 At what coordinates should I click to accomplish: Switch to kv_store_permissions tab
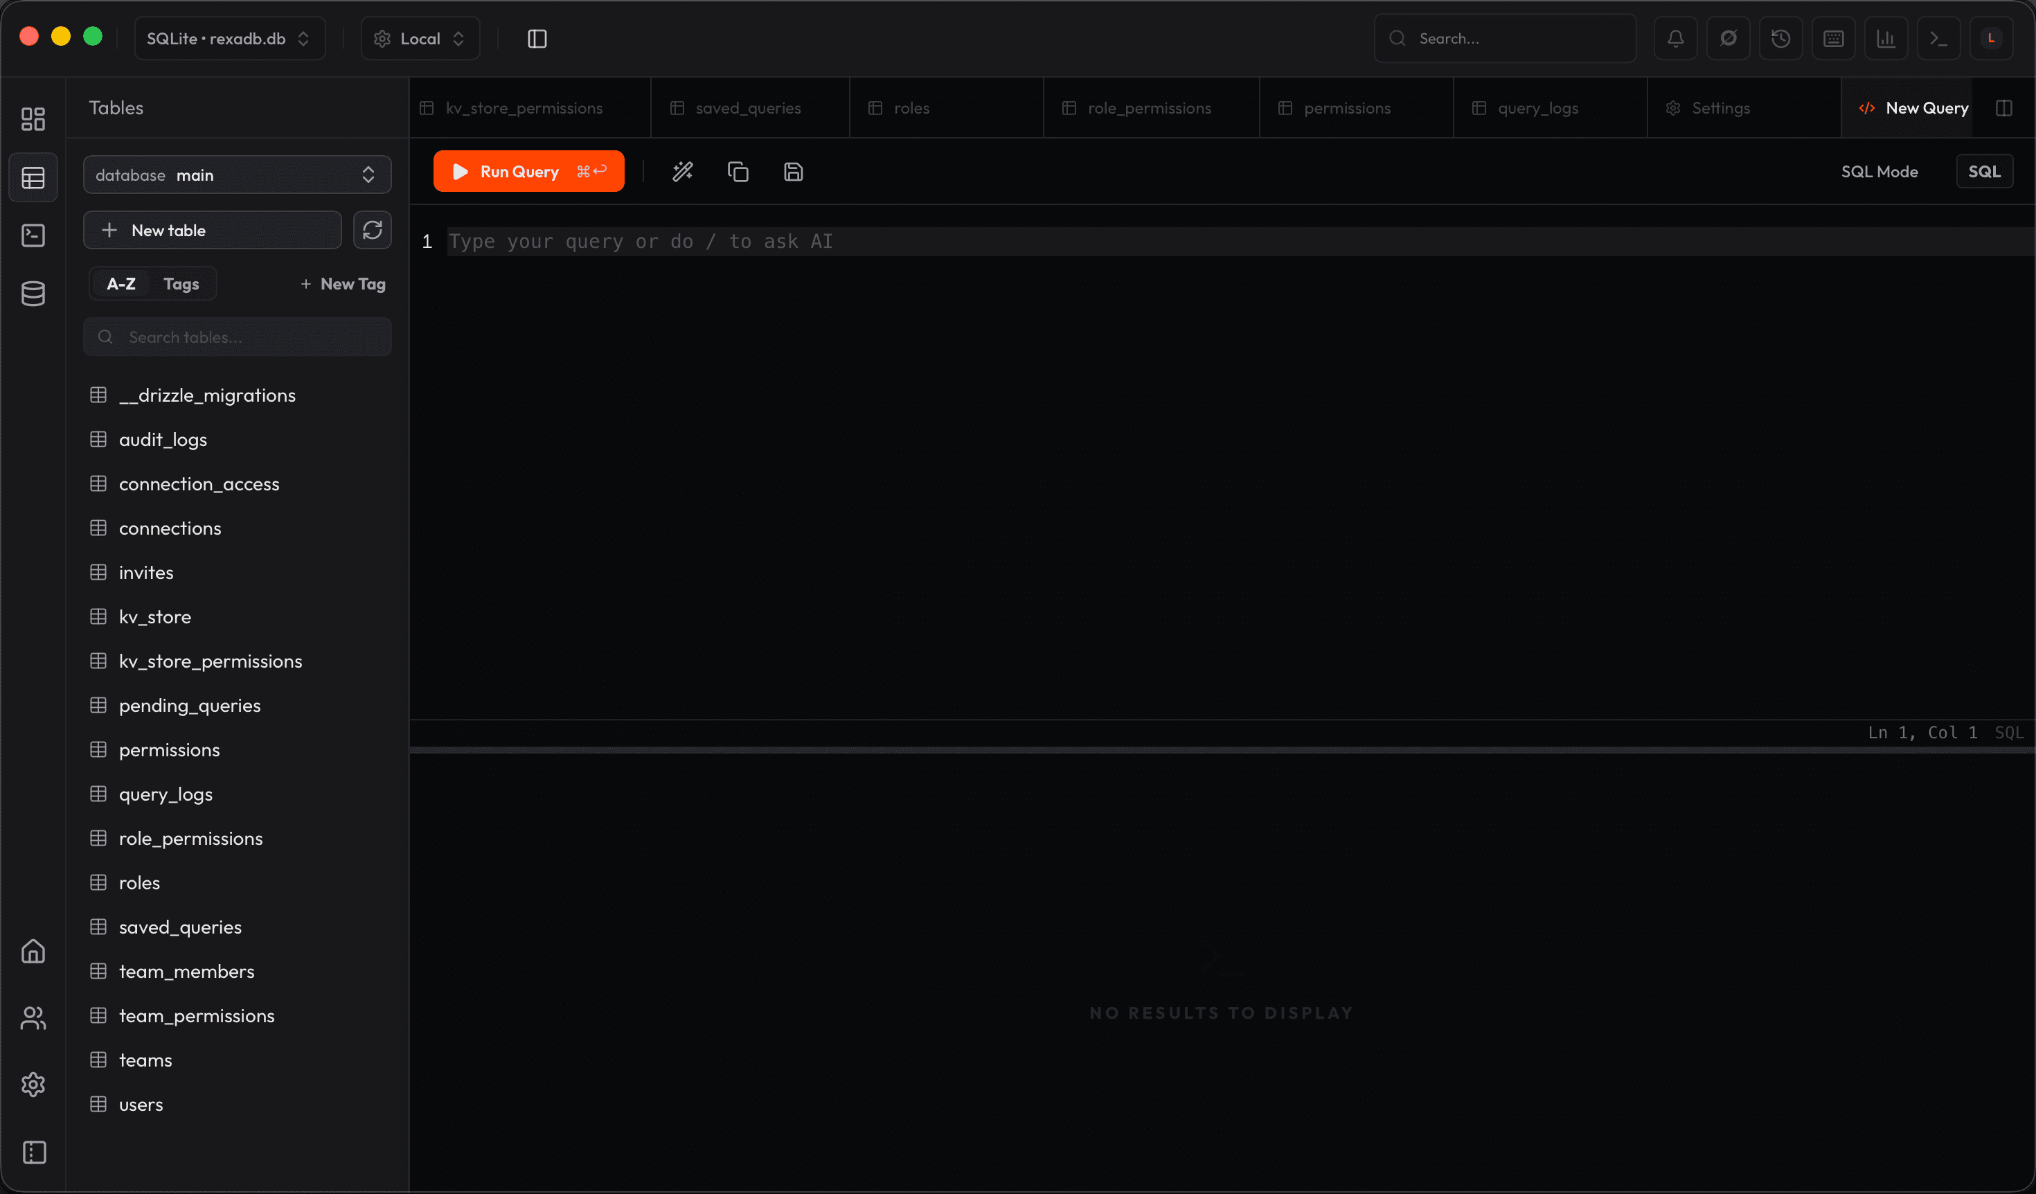coord(530,108)
